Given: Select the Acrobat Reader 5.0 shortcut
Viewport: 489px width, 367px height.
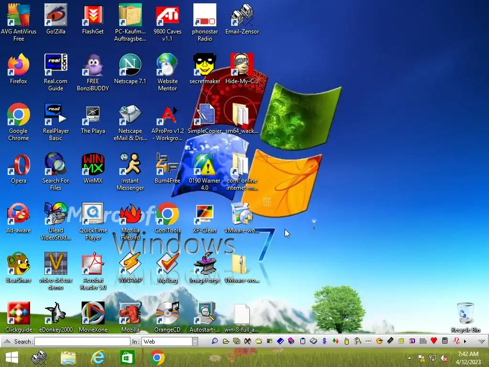Looking at the screenshot, I should pos(93,270).
